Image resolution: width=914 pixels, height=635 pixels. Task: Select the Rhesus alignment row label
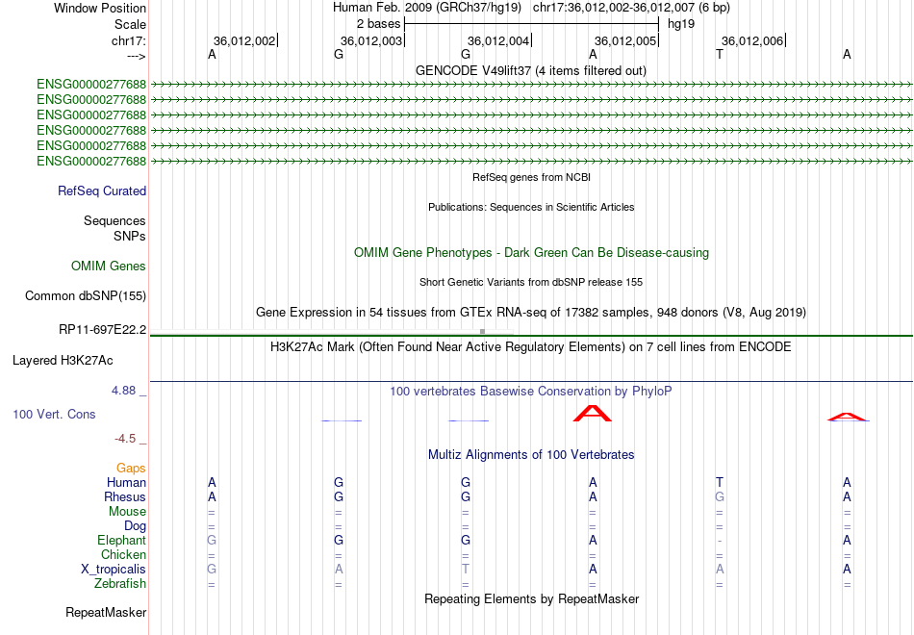(125, 496)
